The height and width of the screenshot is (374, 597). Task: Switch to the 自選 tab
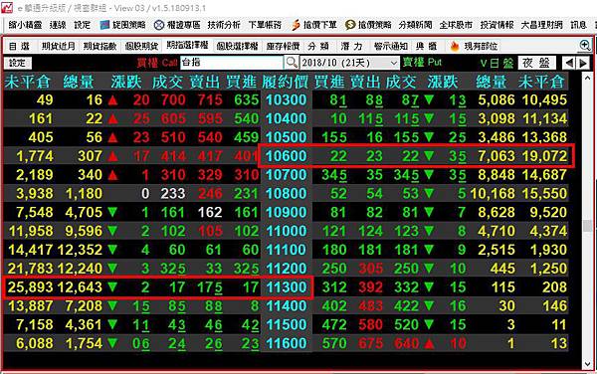click(19, 47)
